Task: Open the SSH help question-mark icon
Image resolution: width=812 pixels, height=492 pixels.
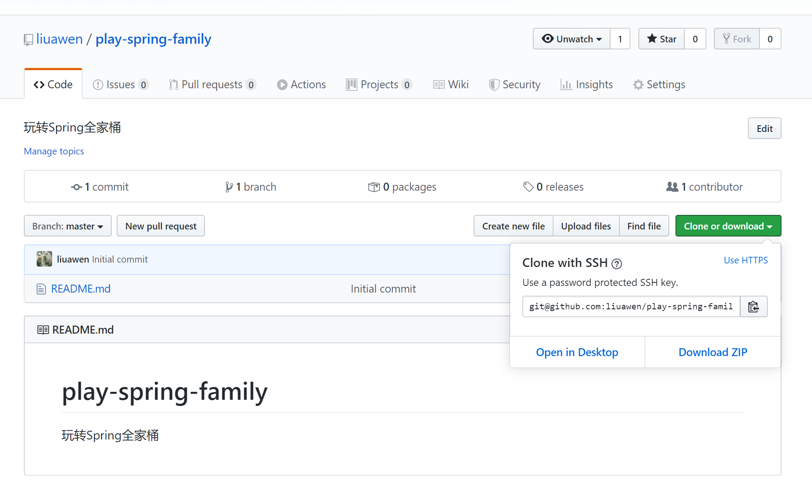Action: (x=617, y=264)
